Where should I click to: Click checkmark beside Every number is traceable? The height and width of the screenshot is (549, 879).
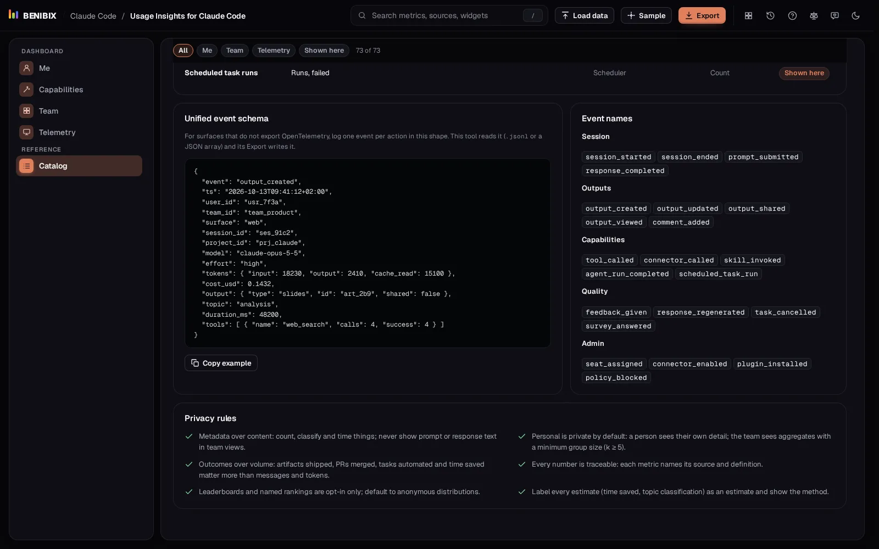click(522, 464)
